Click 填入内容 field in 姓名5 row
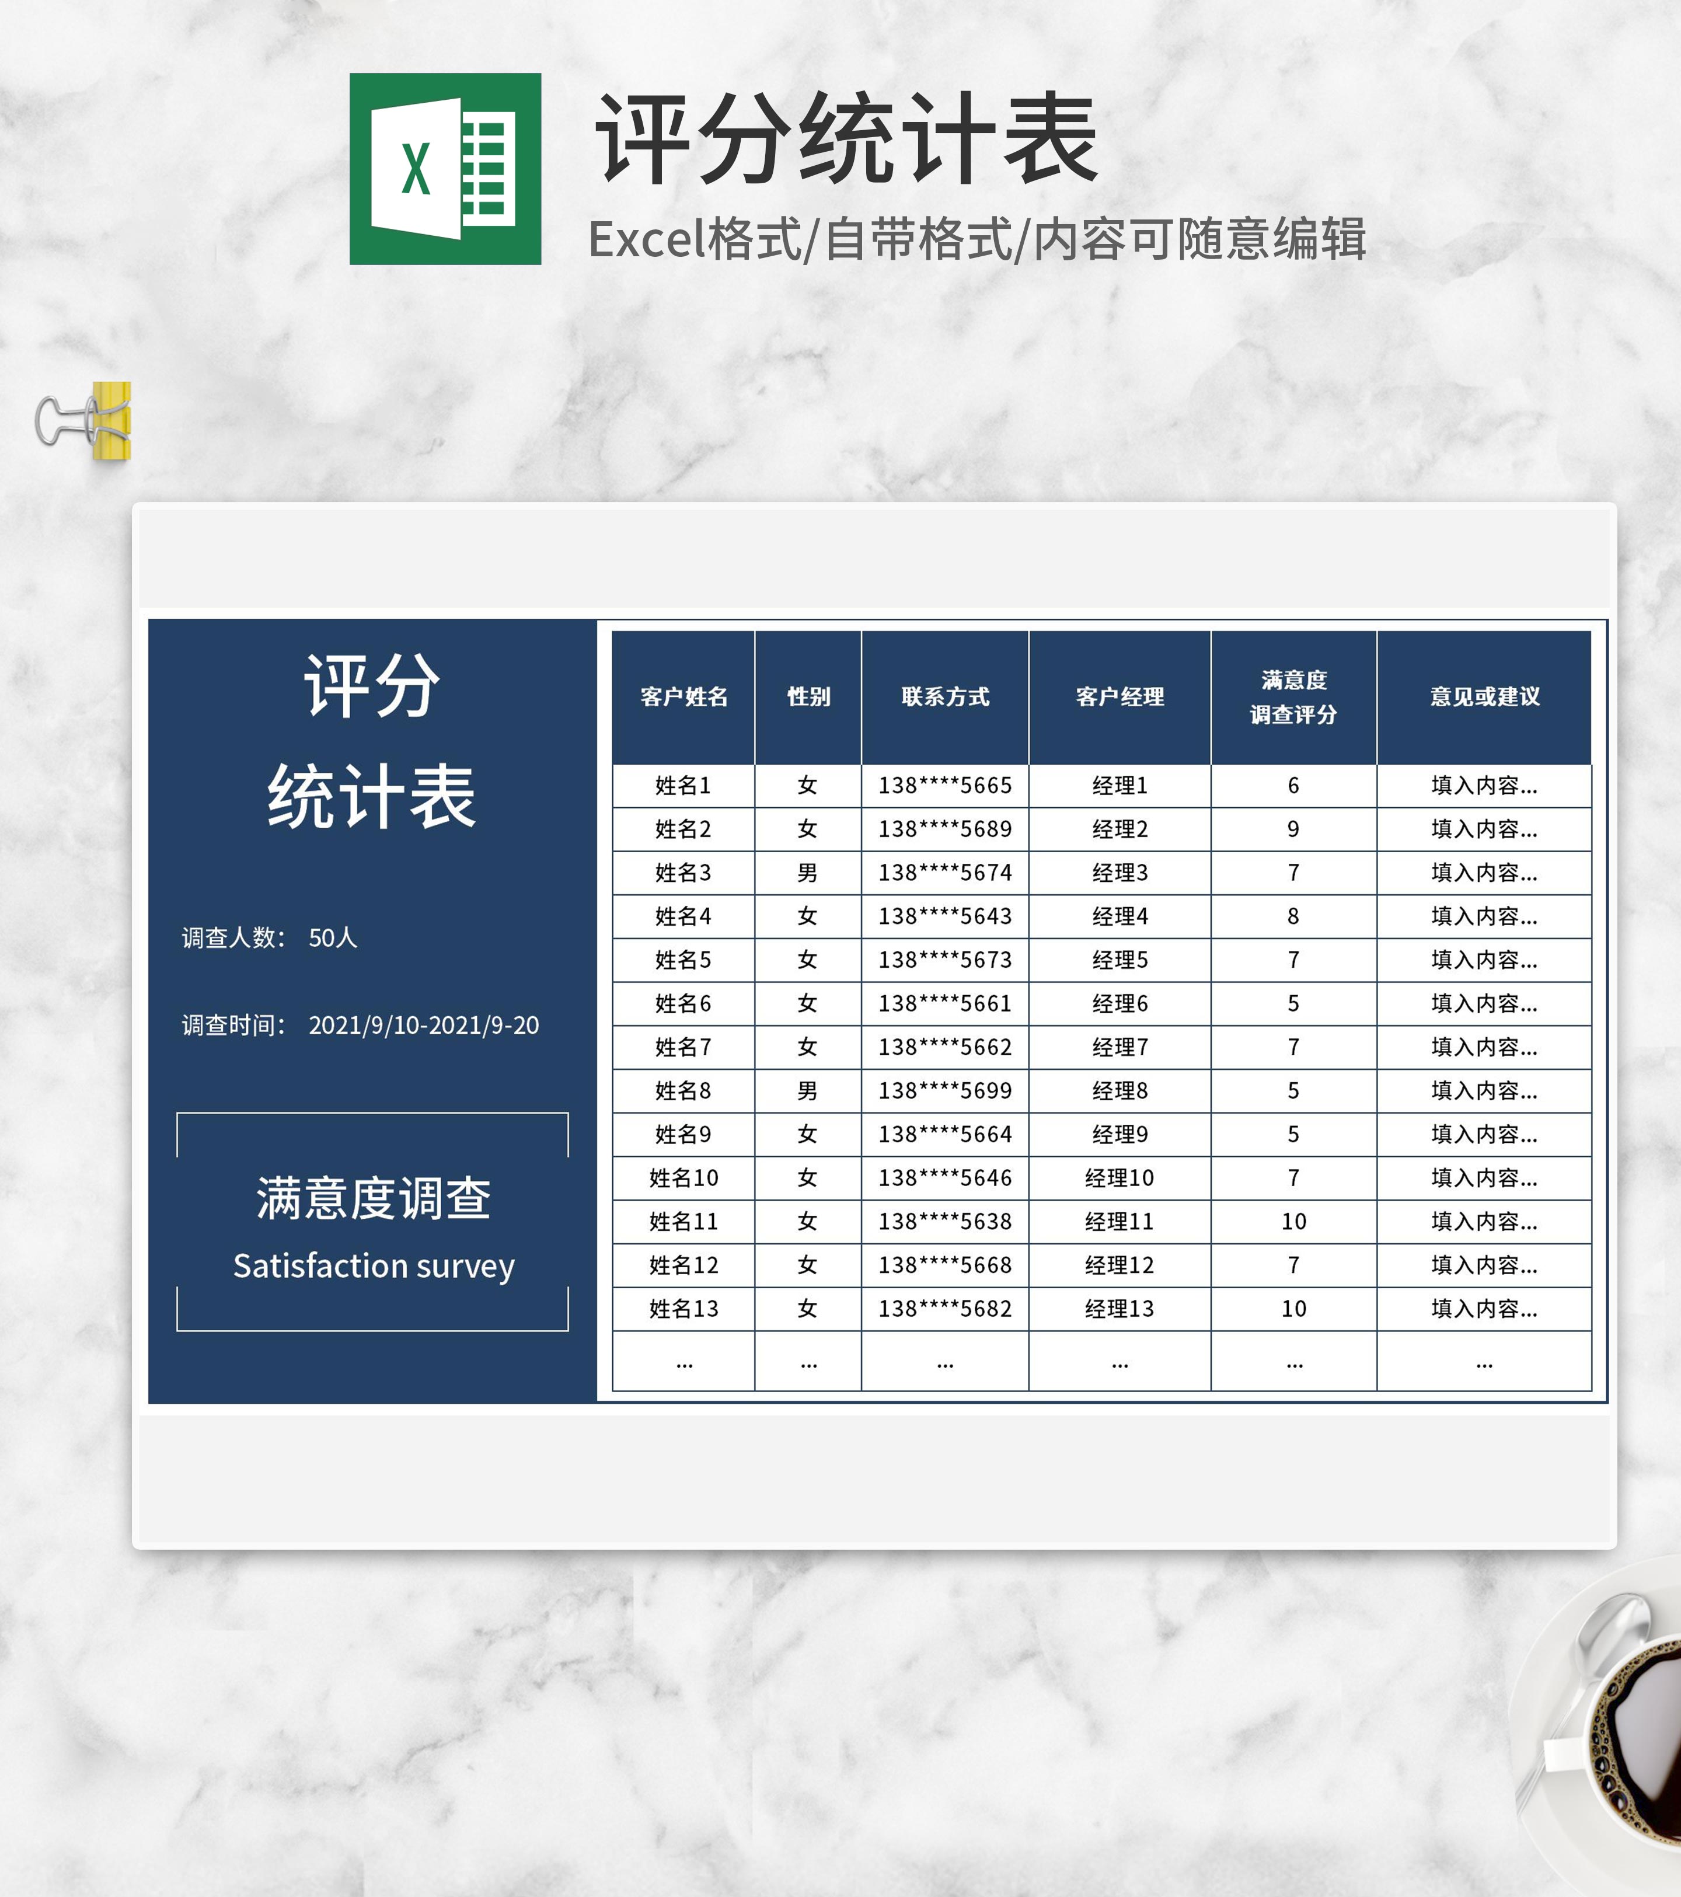Screen dimensions: 1681x1897 point(1483,961)
